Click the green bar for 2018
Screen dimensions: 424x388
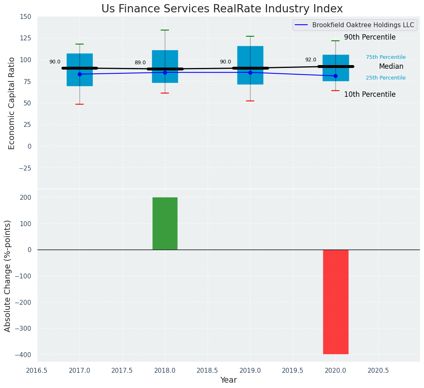coord(165,223)
